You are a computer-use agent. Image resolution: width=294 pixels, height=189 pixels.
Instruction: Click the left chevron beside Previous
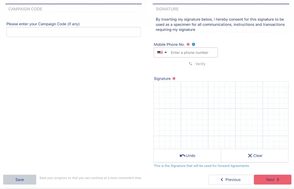pyautogui.click(x=222, y=180)
